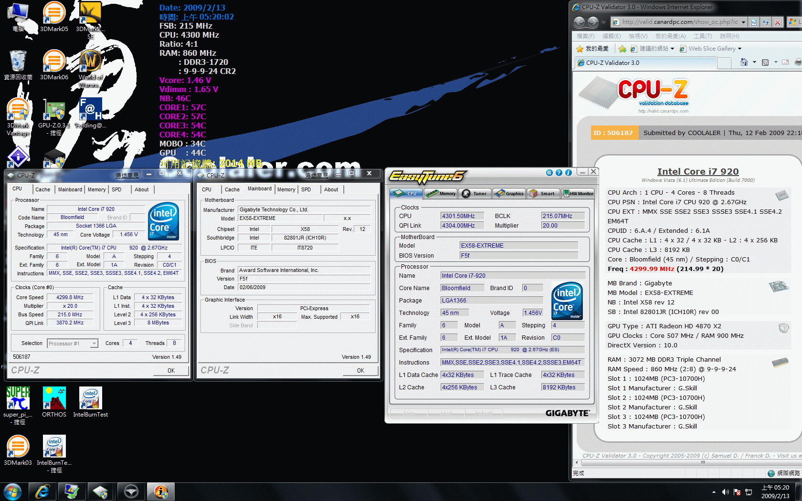Viewport: 802px width, 501px height.
Task: Click the CPU clock value 4301.50MHz in EasyTune6
Action: [x=462, y=216]
